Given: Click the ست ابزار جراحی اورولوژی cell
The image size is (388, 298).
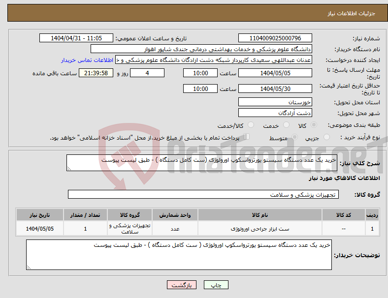Looking at the screenshot, I should pos(260,229).
